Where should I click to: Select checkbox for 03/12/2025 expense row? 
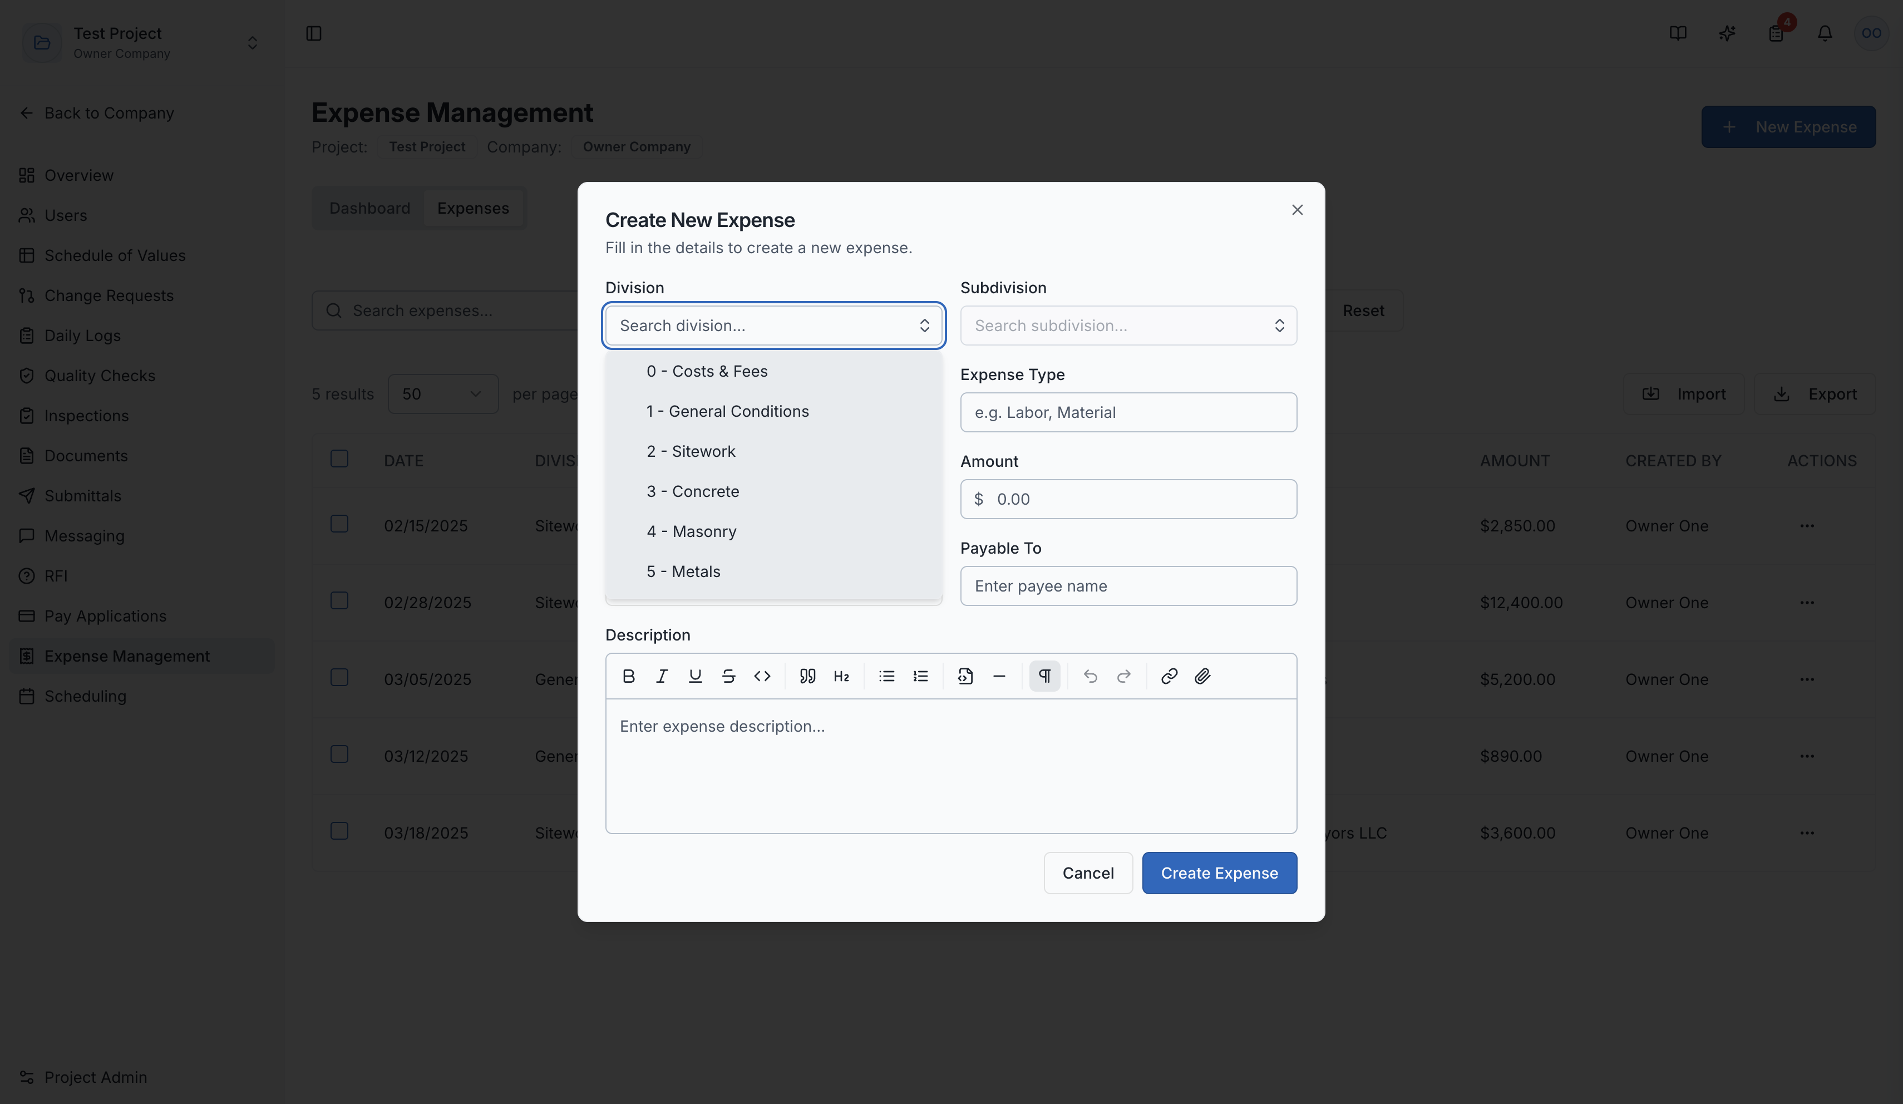(x=339, y=753)
